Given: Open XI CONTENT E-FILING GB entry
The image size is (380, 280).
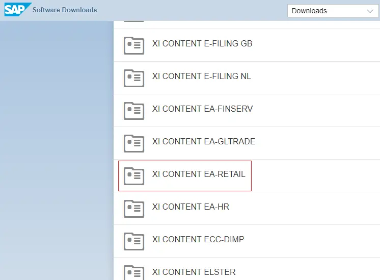Looking at the screenshot, I should [202, 44].
